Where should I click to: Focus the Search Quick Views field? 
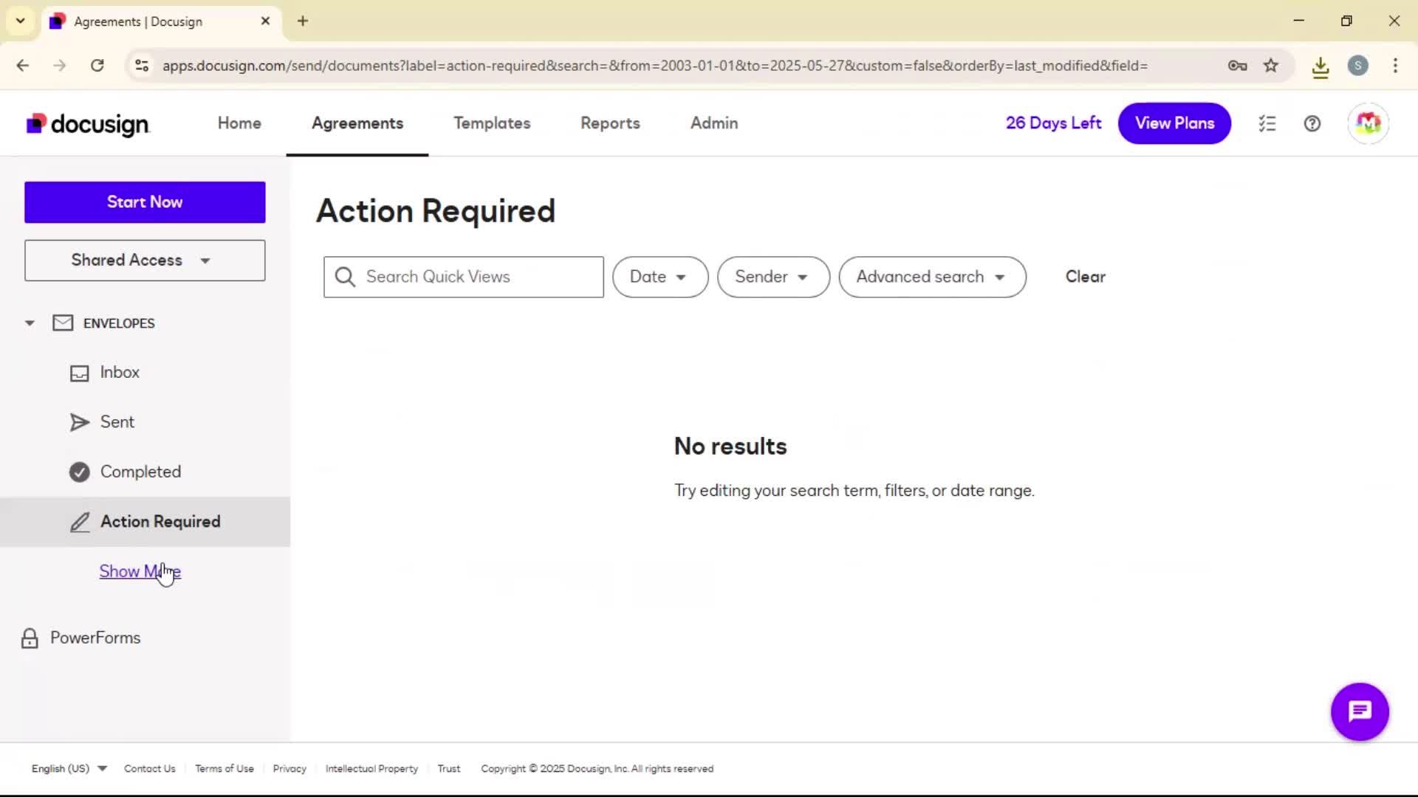pyautogui.click(x=464, y=277)
